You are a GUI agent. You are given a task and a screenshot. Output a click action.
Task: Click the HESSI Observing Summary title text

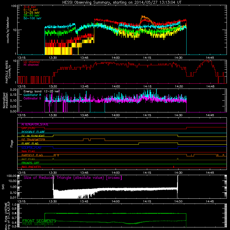(122, 2)
